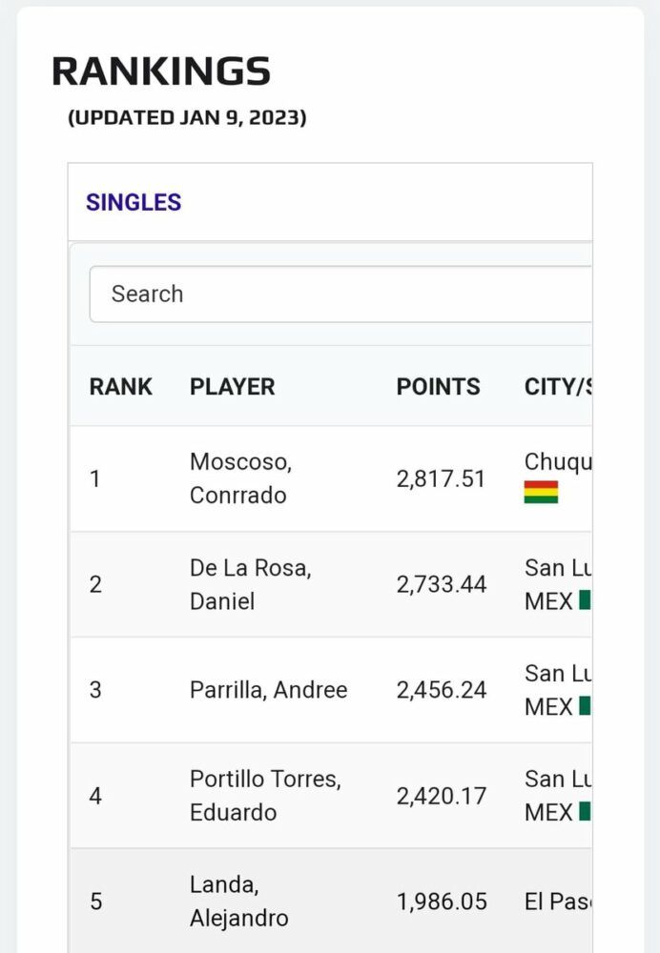Click the RANKINGS page heading
The image size is (660, 953).
click(161, 71)
